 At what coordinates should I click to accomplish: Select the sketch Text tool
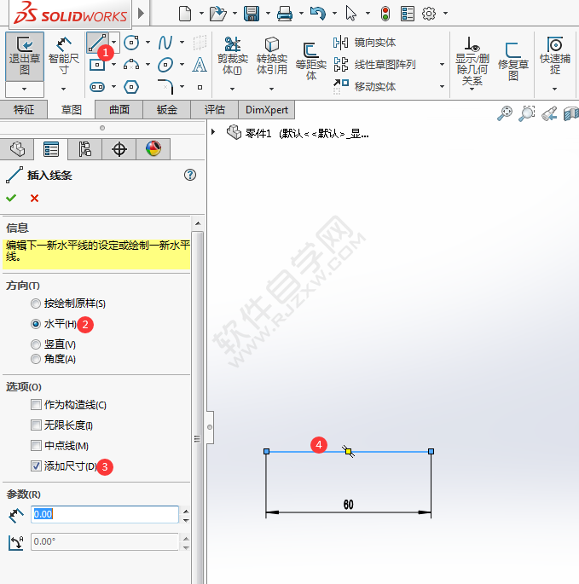point(200,65)
